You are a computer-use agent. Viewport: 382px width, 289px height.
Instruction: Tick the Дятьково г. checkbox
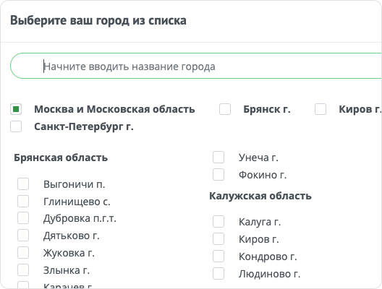pos(23,236)
